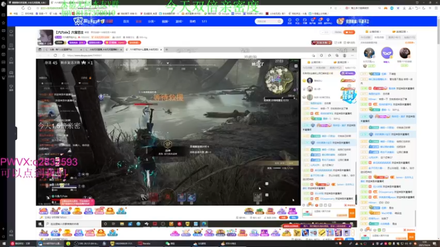Go to 首页 in Douyu navigation

click(x=126, y=21)
